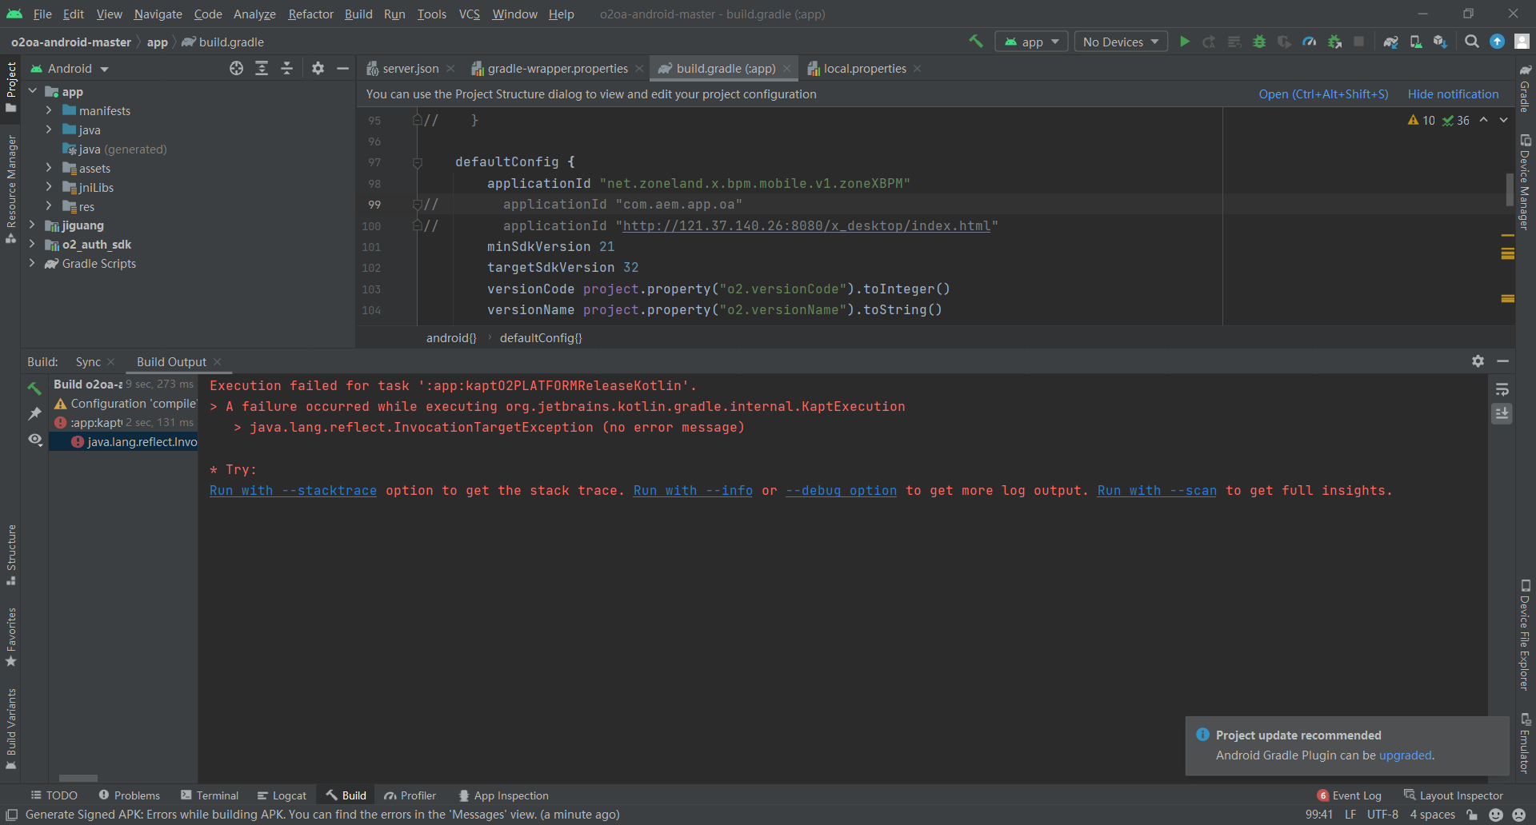Open the No Devices dropdown
1536x825 pixels.
click(x=1120, y=42)
